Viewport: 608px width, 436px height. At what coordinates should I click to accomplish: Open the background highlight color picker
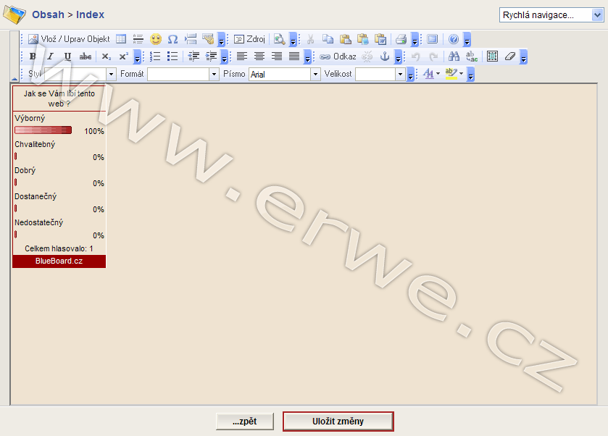coord(454,74)
